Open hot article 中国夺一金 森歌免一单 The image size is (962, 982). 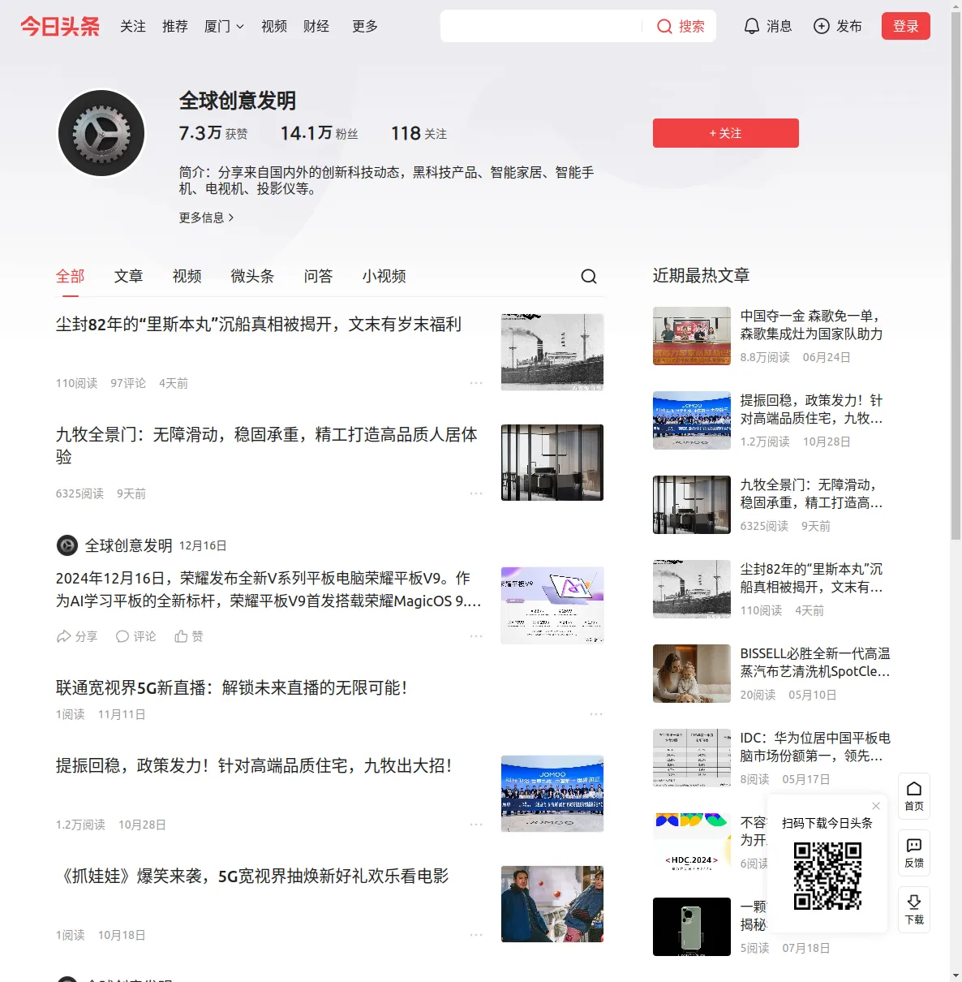(x=811, y=325)
